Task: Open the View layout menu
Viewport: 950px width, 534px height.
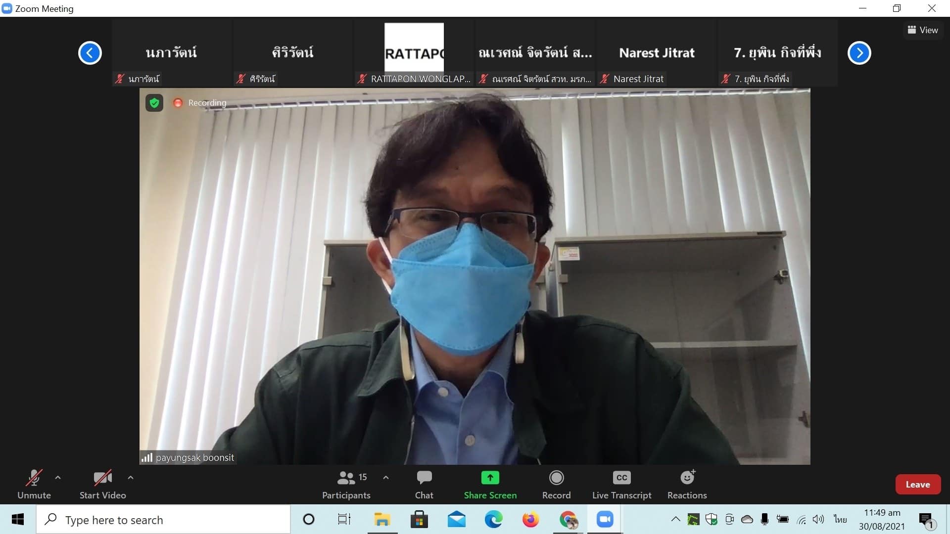Action: pos(922,30)
